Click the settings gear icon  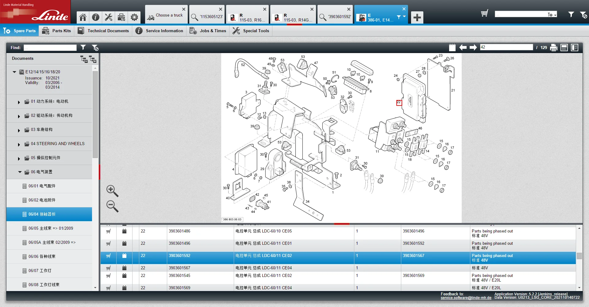(134, 17)
